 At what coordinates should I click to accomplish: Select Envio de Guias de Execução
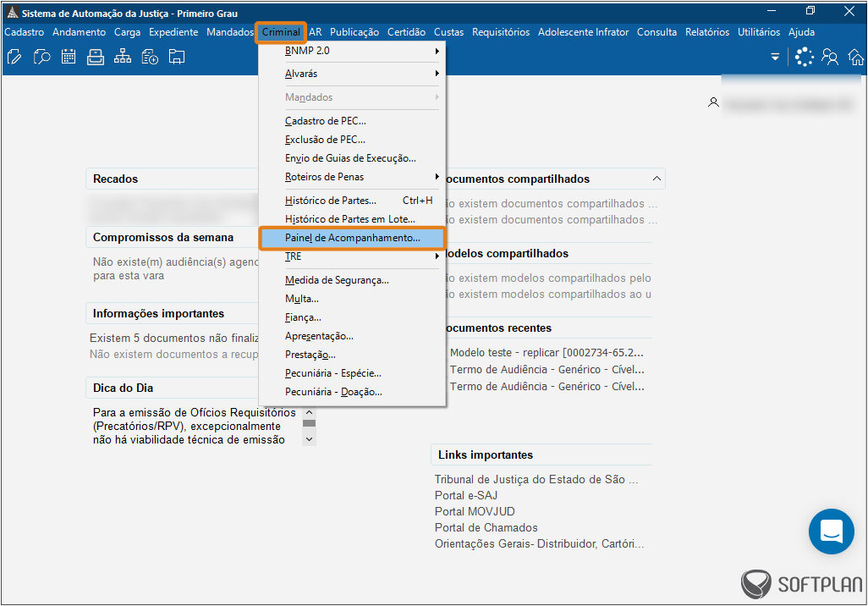(352, 158)
